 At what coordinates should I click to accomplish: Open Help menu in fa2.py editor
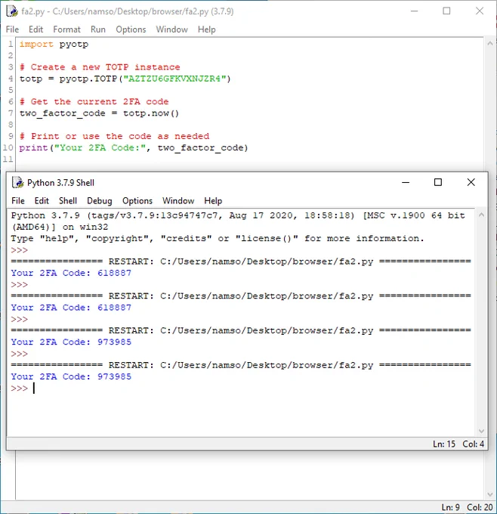click(x=206, y=29)
